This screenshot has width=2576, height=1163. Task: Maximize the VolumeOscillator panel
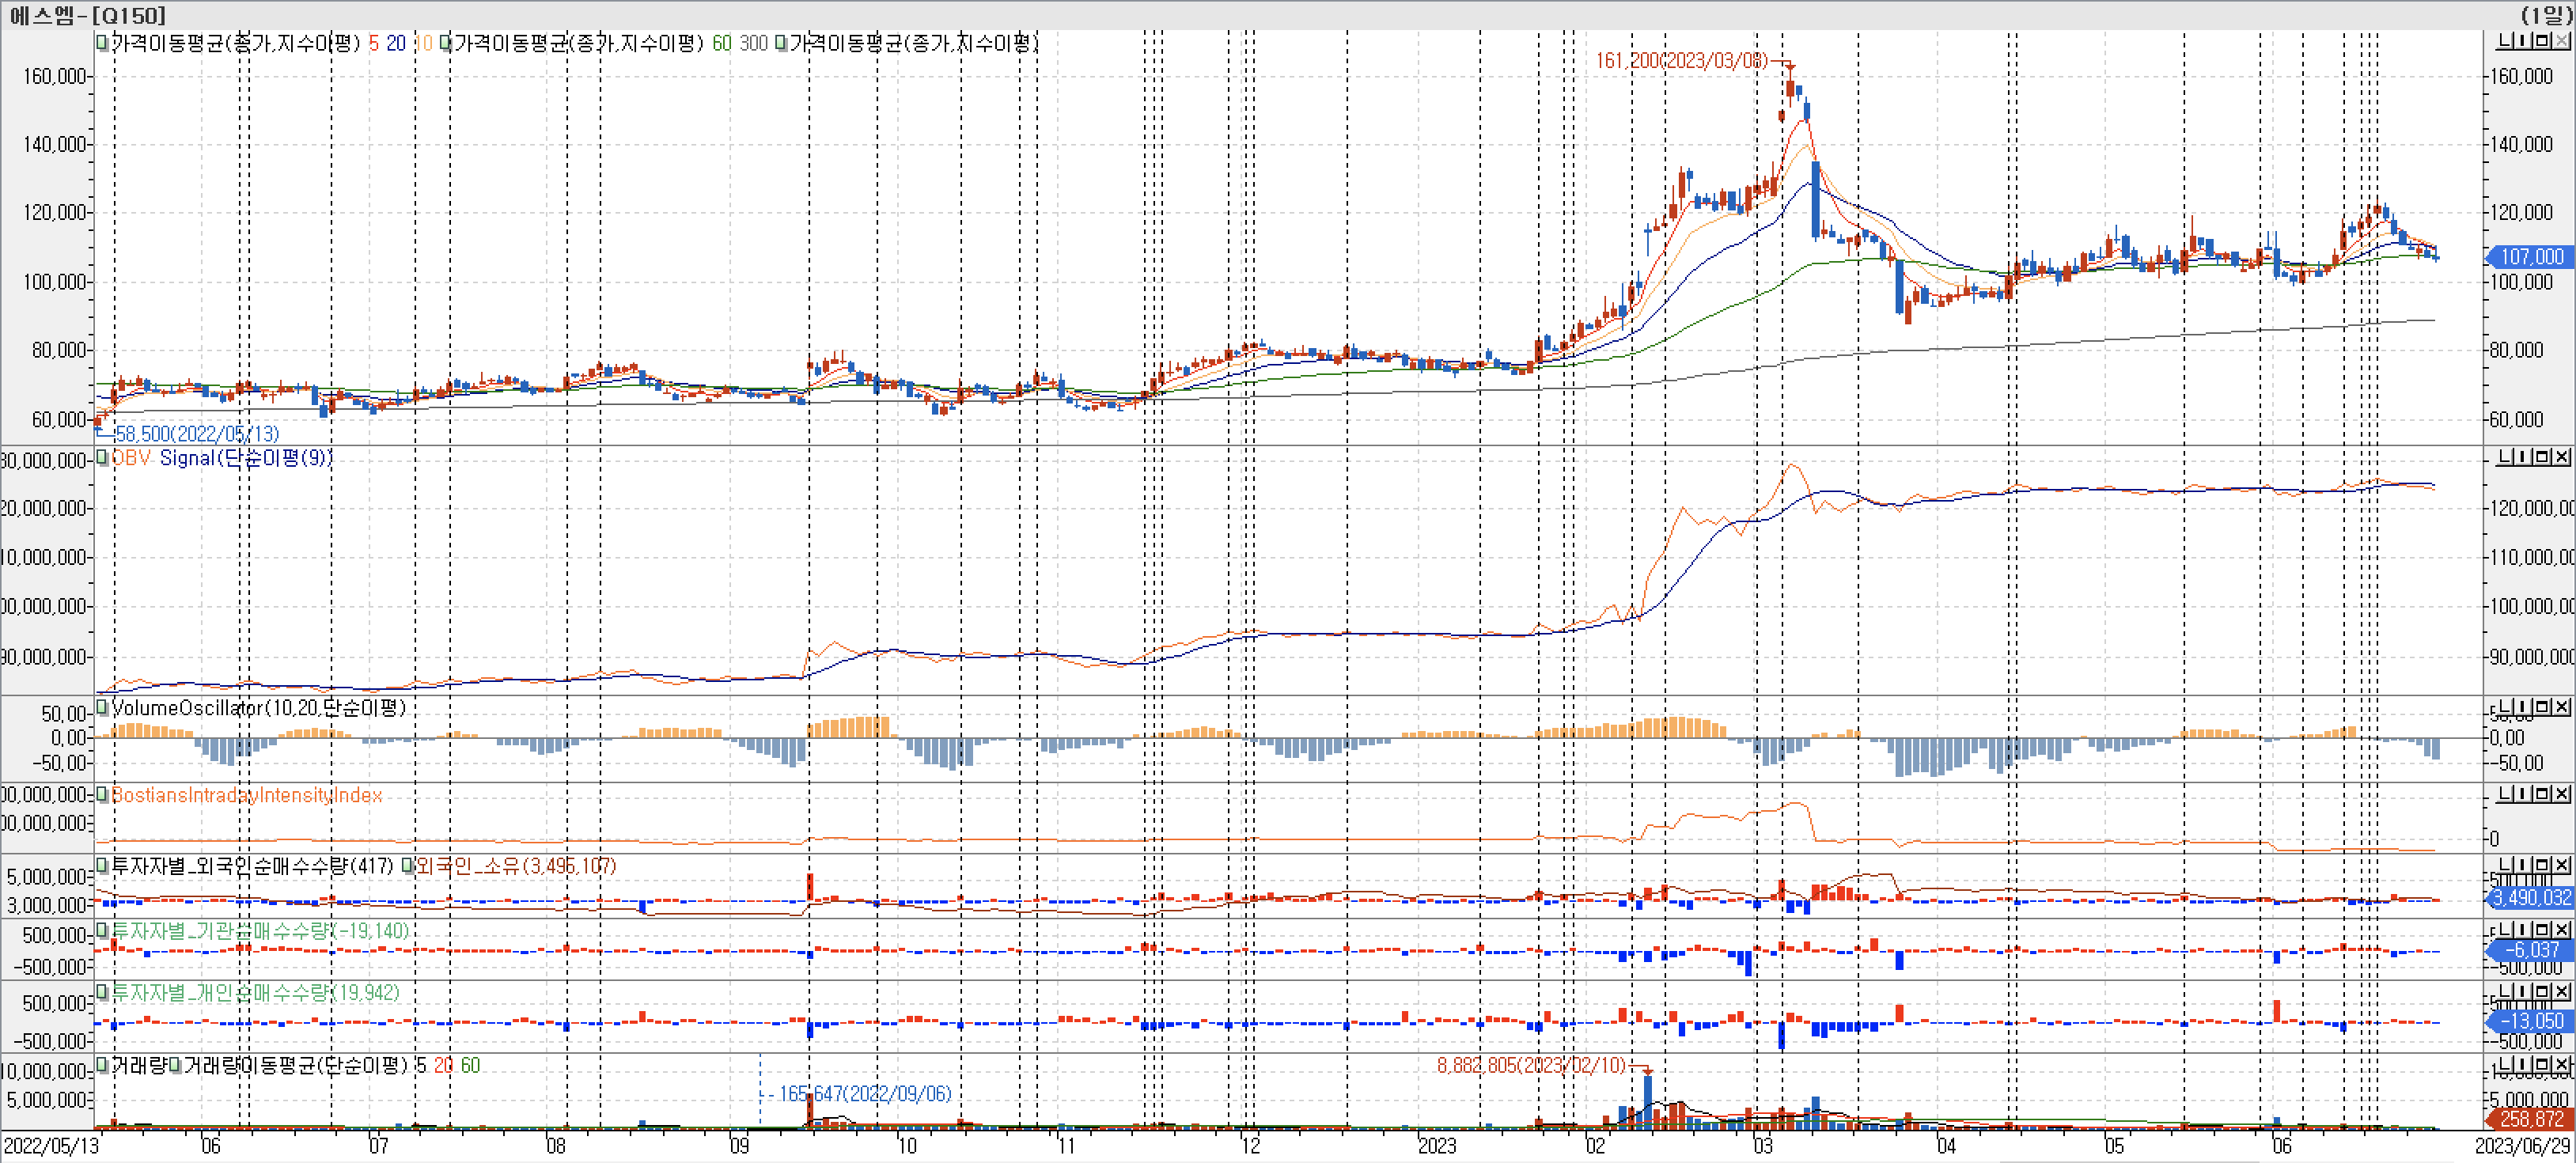coord(2542,707)
